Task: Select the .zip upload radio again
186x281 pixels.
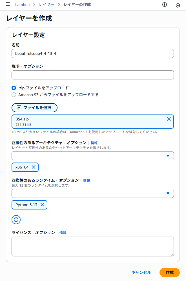Action: (14, 88)
